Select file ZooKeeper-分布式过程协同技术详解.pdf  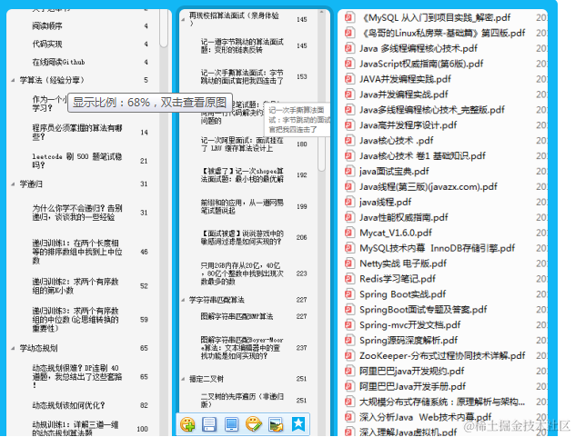click(x=442, y=356)
